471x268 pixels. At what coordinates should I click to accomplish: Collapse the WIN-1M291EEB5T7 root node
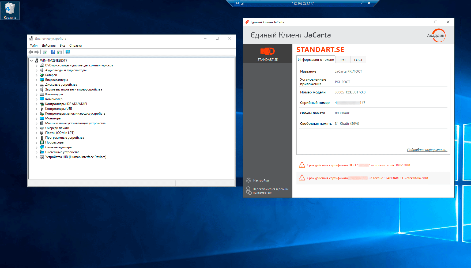tap(32, 61)
